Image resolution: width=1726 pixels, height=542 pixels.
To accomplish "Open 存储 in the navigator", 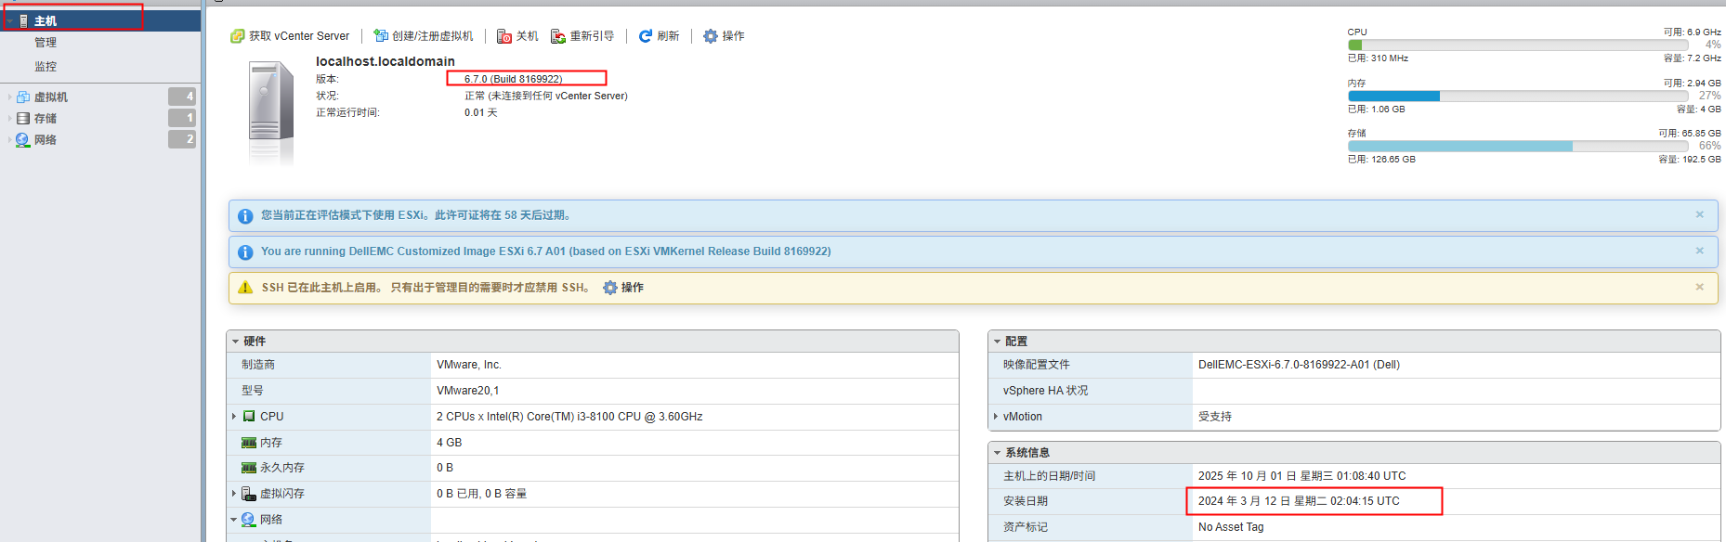I will 46,118.
